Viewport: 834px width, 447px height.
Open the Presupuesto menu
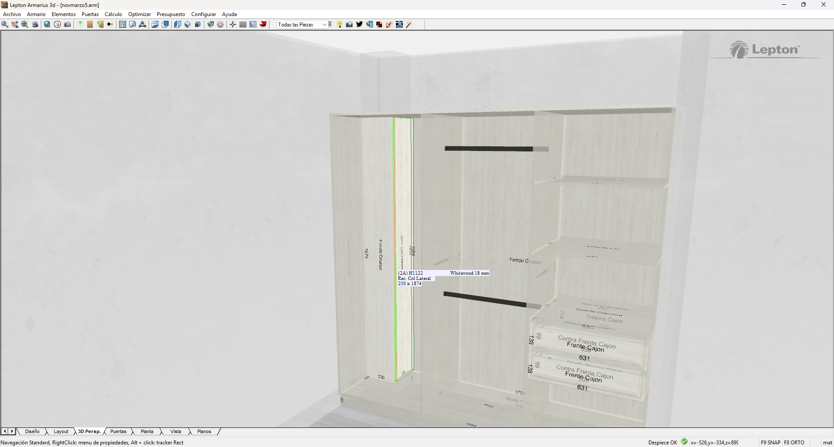point(171,14)
